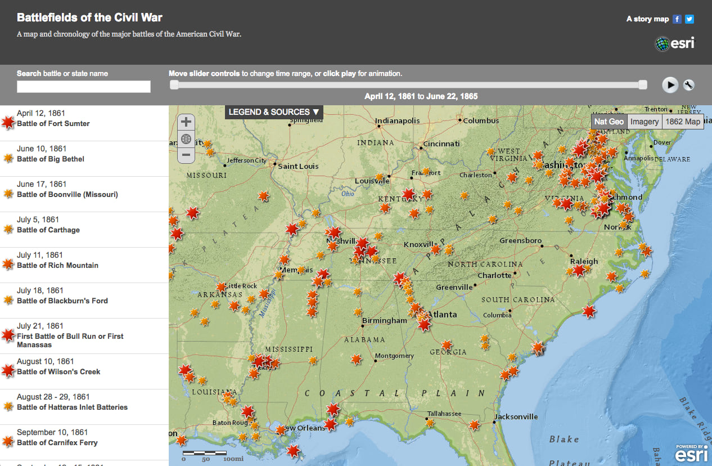
Task: Click the Wilson's Creek star icon in list
Action: pyautogui.click(x=8, y=370)
